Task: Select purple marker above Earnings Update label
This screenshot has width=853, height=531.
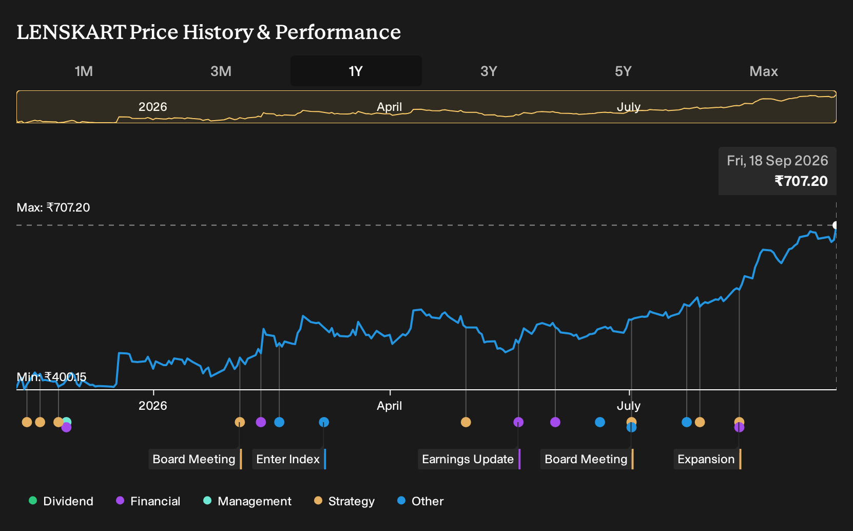Action: [518, 422]
